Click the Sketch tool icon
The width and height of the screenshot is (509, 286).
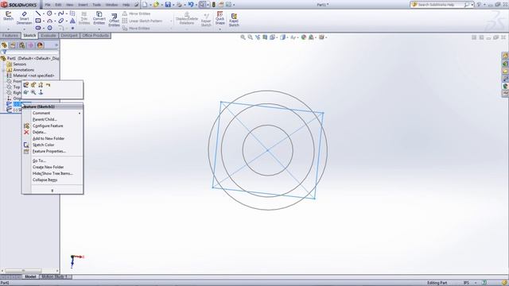8,16
